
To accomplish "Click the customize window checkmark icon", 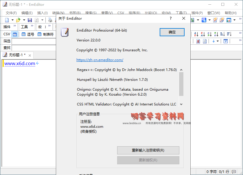I will (x=229, y=20).
